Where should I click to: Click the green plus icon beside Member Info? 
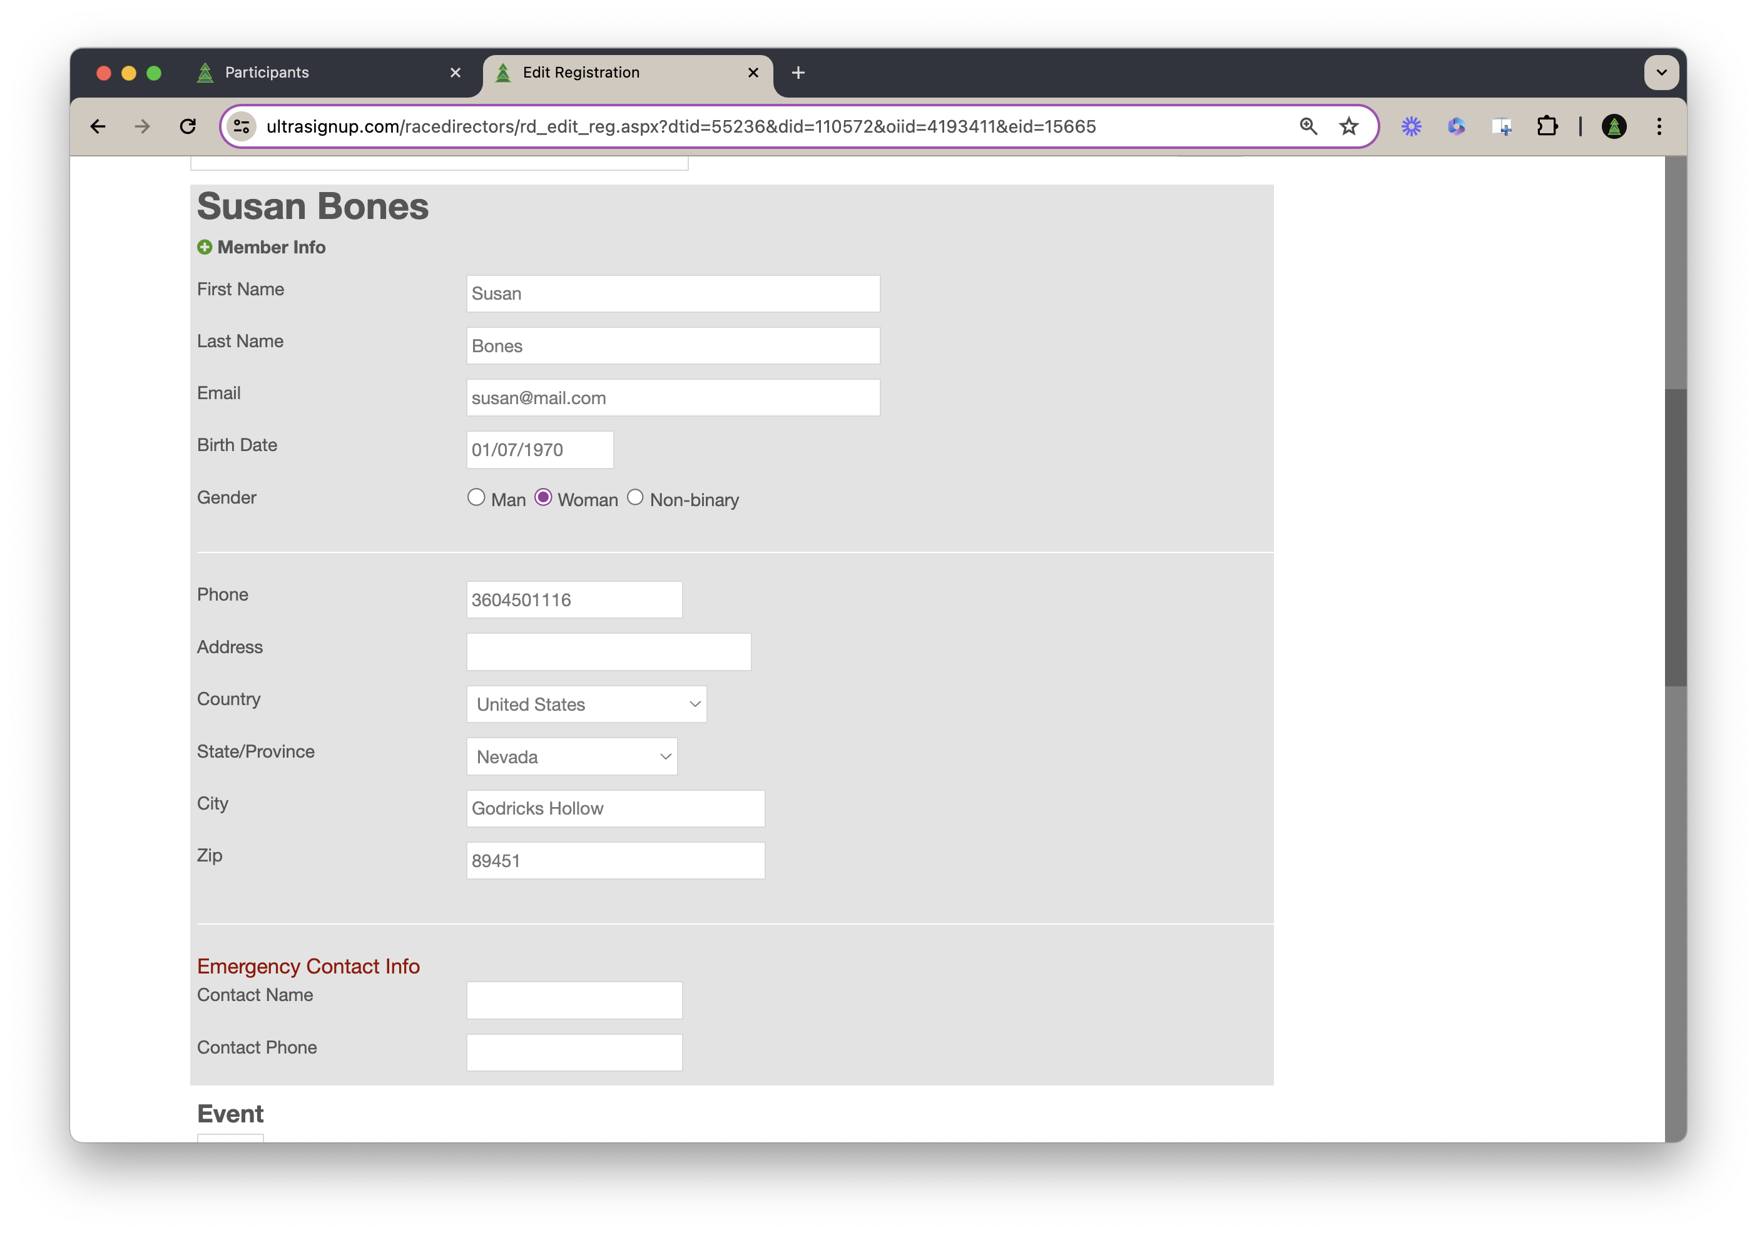click(205, 247)
